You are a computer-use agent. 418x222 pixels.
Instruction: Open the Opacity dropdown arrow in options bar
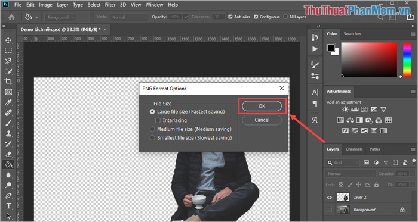pos(186,17)
